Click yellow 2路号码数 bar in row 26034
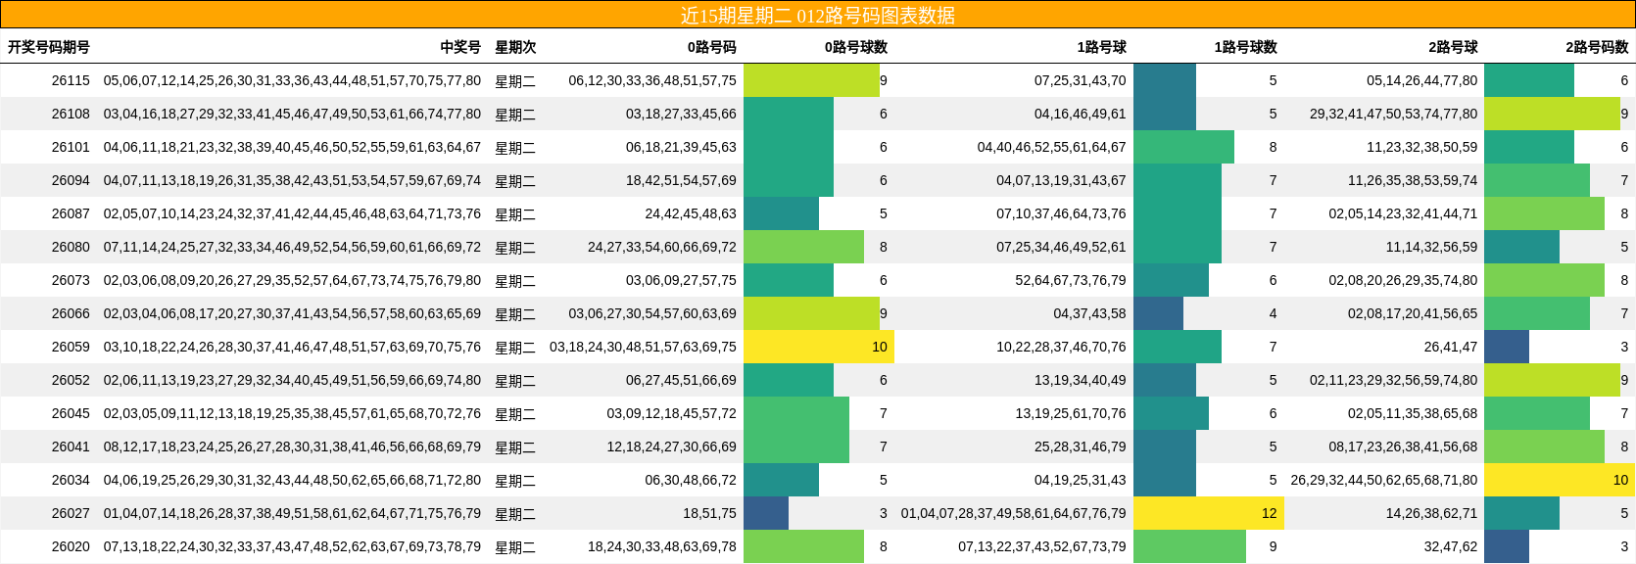Screen dimensions: 1636x564 point(1560,480)
